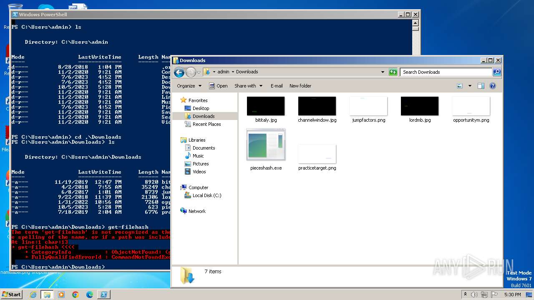Select Computer in navigation pane
The image size is (534, 300).
(198, 187)
